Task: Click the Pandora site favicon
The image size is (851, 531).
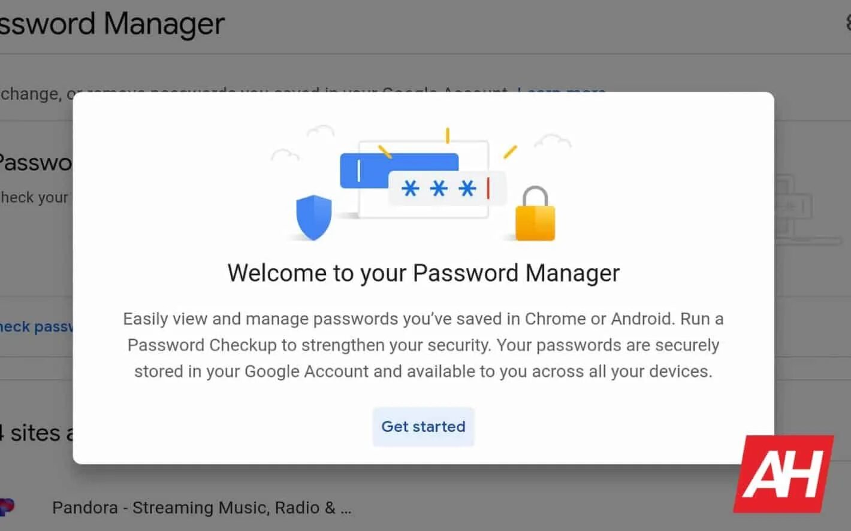Action: [x=6, y=507]
